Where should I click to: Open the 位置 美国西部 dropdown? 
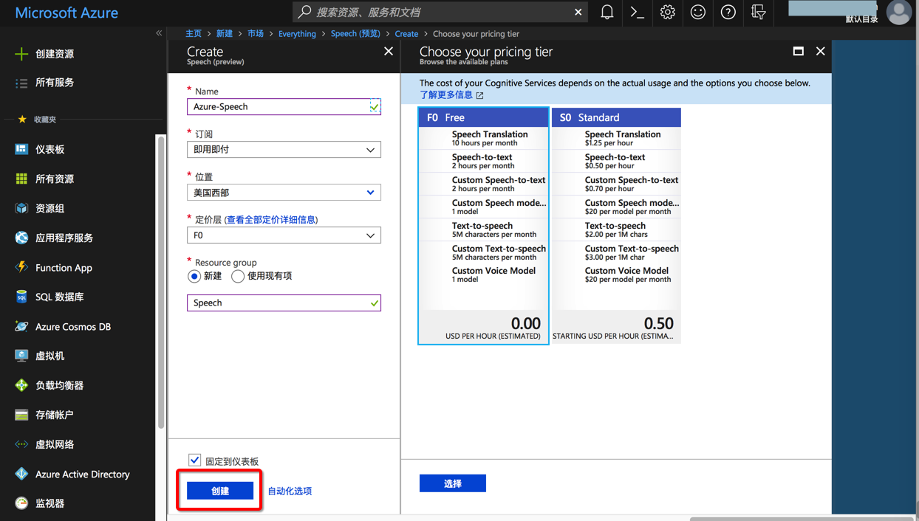click(x=284, y=193)
